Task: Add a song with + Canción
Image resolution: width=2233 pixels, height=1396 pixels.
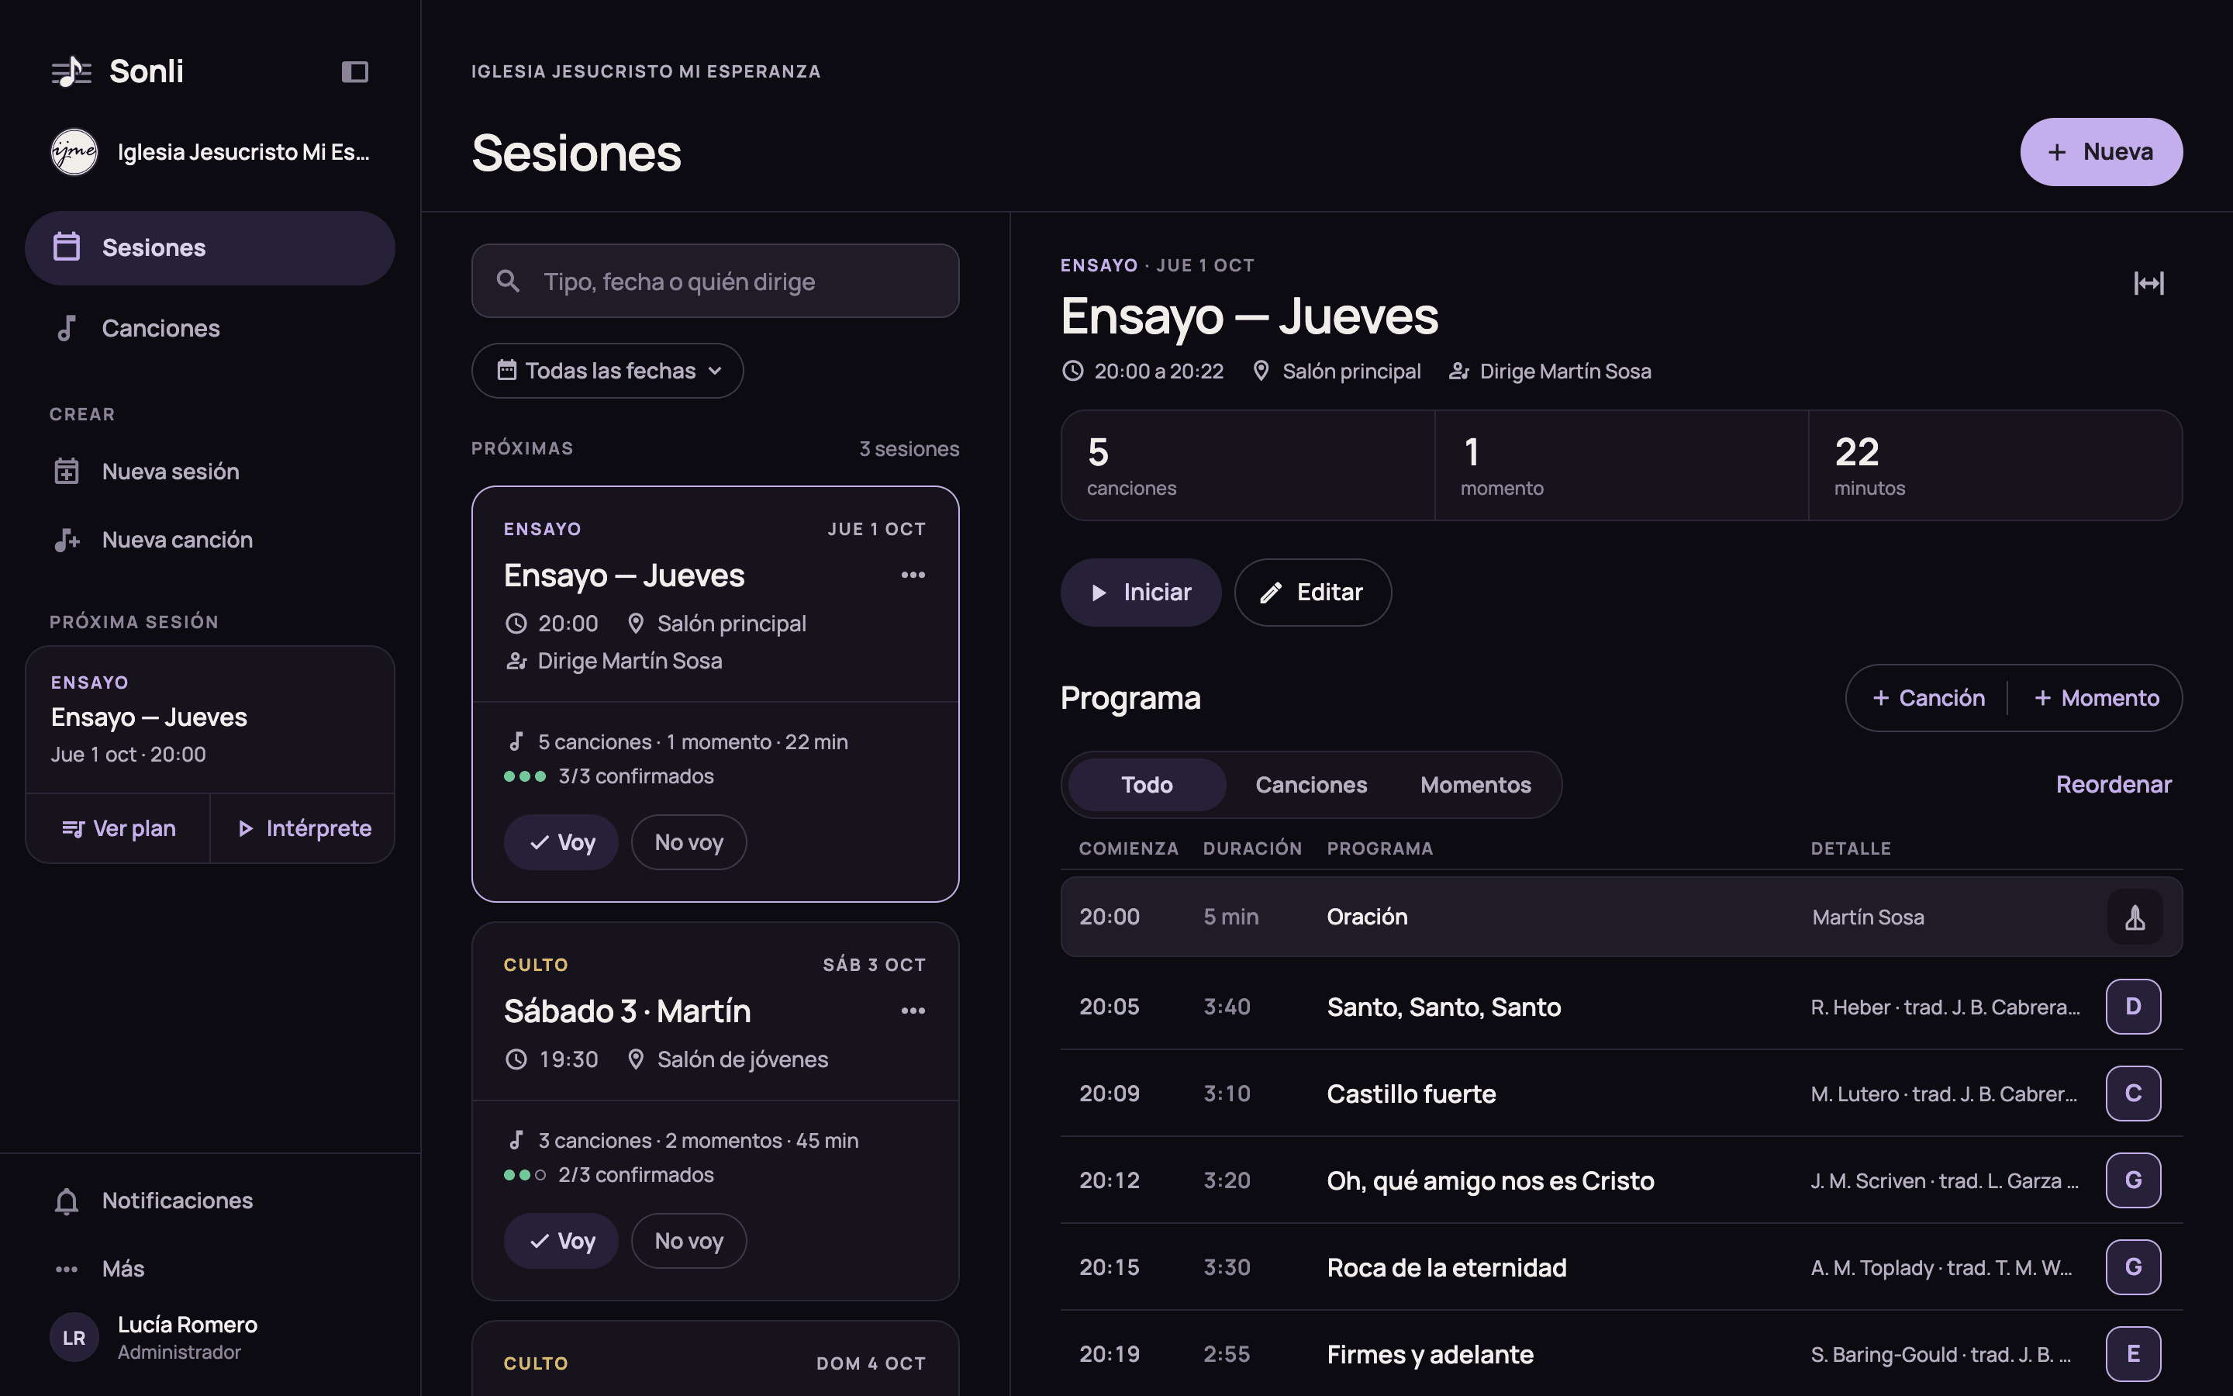Action: pyautogui.click(x=1928, y=698)
